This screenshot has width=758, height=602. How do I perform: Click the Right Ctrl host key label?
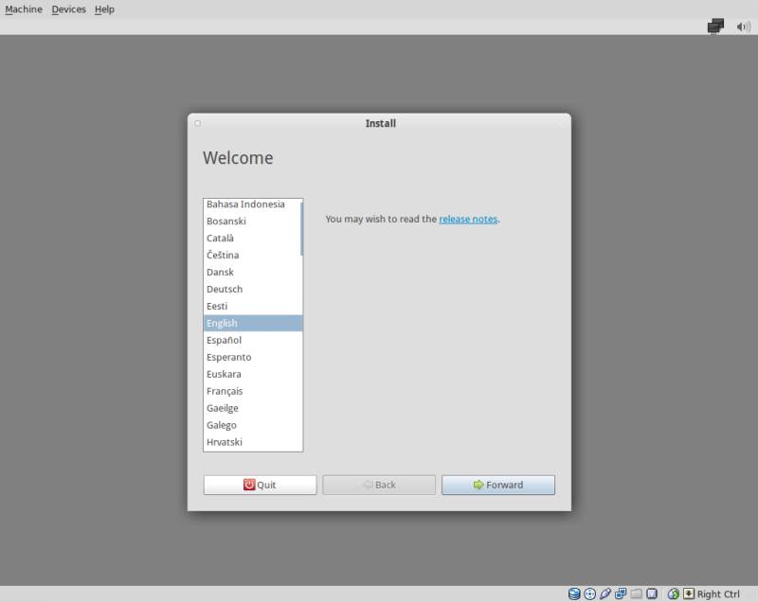click(x=718, y=594)
